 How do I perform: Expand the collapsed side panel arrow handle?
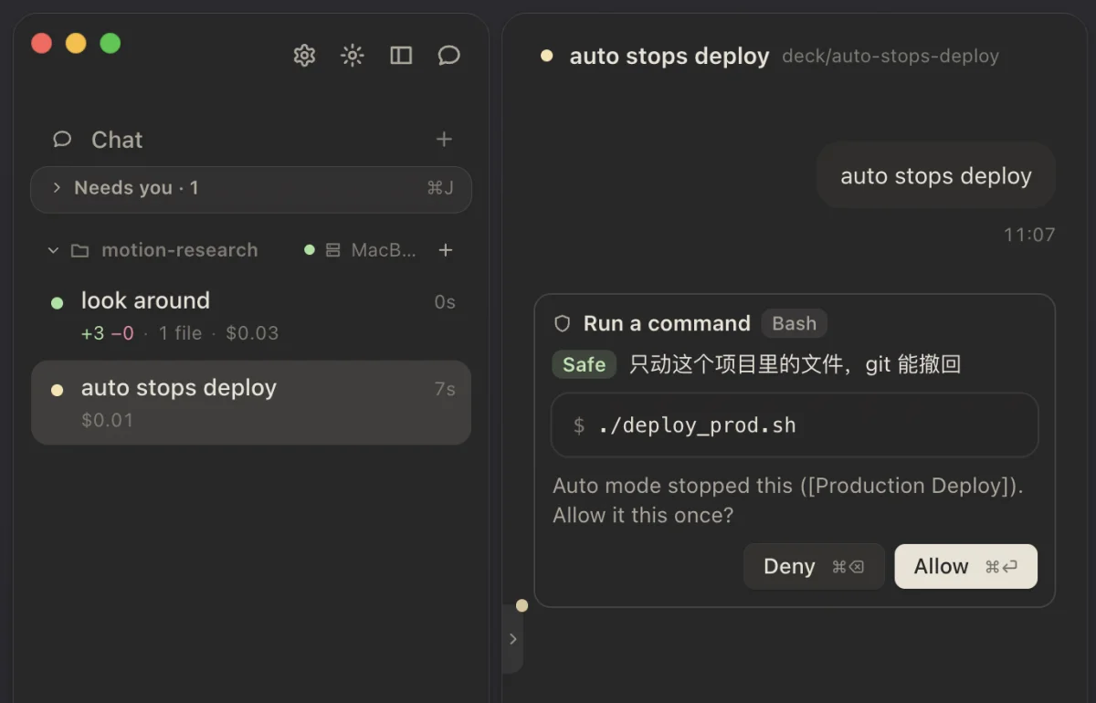512,639
